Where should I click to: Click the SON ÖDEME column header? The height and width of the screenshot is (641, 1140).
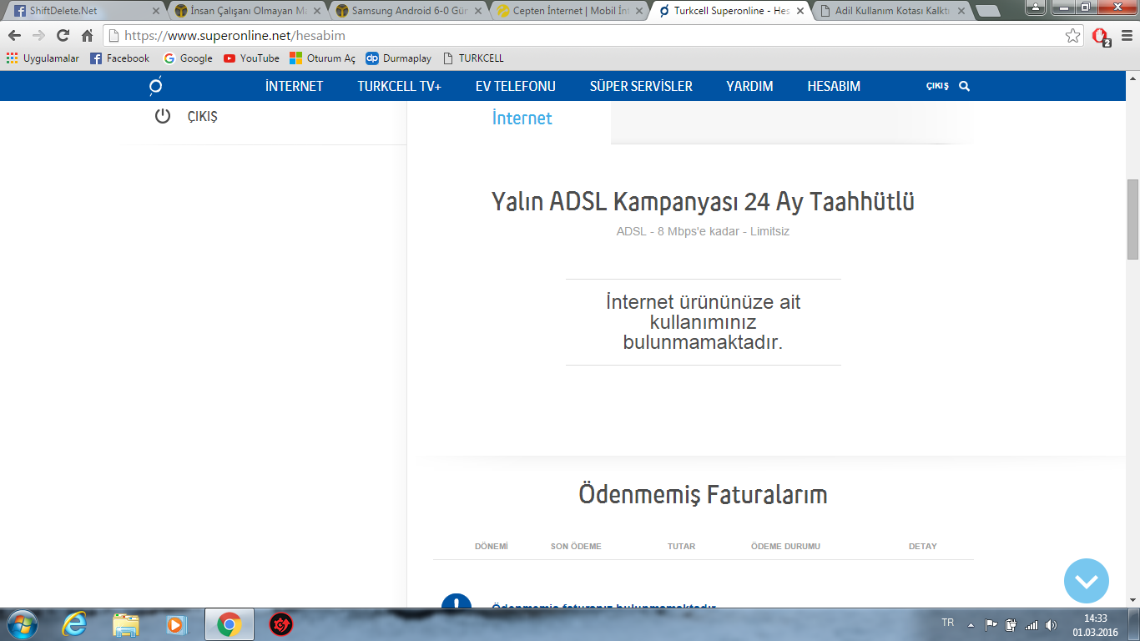coord(576,547)
